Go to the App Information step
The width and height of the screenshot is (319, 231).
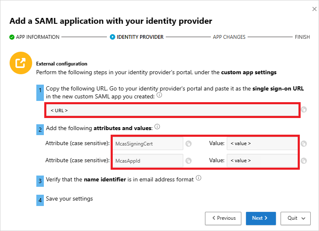coord(34,37)
